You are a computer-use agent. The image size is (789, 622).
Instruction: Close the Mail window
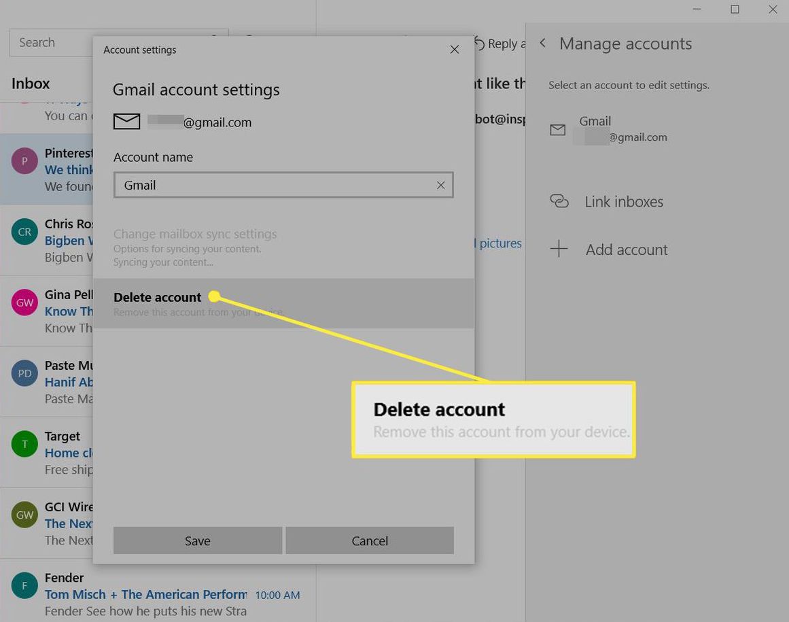[773, 9]
